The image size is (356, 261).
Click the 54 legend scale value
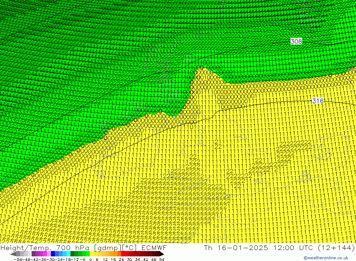tap(162, 260)
